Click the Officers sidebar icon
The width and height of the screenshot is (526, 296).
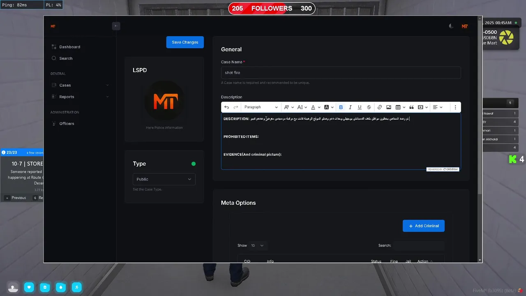[x=54, y=123]
